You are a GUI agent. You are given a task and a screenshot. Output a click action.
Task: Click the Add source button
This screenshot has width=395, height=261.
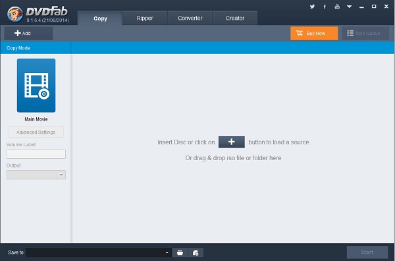tap(28, 34)
